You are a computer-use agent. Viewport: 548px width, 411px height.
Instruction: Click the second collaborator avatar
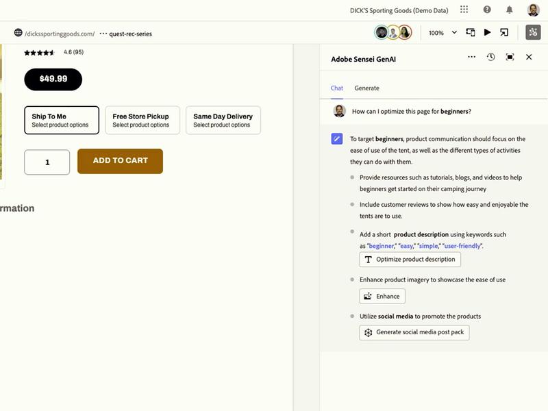pos(393,32)
